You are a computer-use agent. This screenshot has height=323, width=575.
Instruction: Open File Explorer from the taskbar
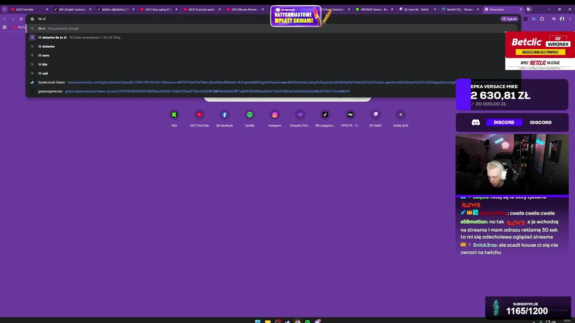268,322
